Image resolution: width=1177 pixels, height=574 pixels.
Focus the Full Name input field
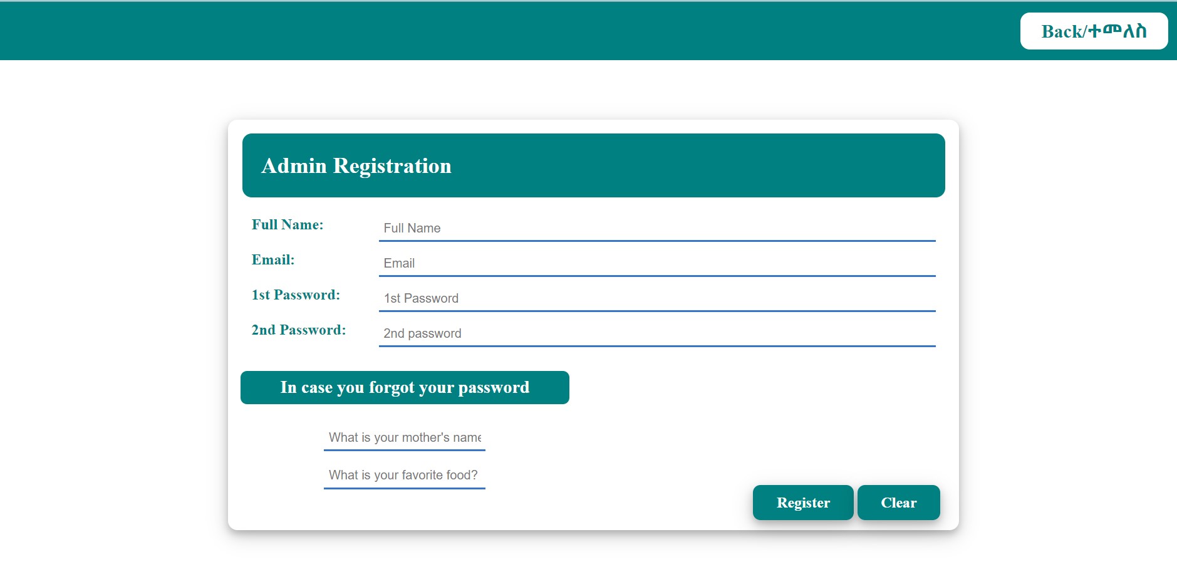(657, 228)
